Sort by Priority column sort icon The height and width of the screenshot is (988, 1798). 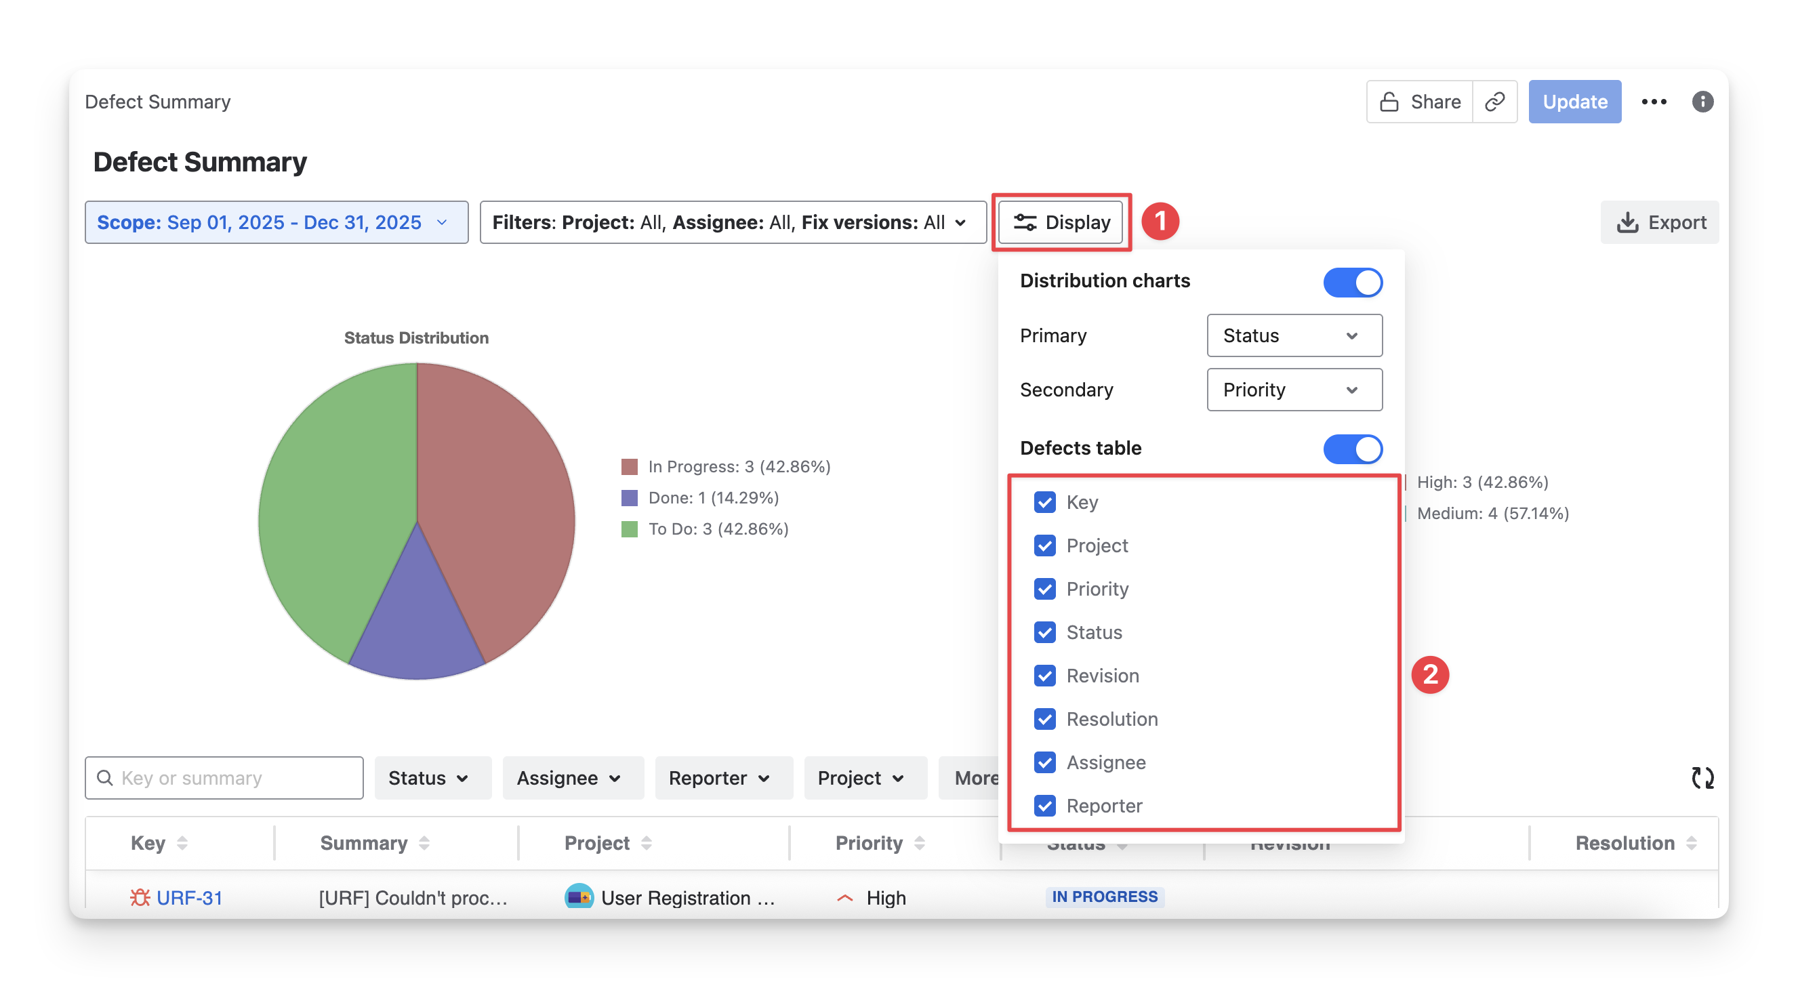pyautogui.click(x=919, y=843)
